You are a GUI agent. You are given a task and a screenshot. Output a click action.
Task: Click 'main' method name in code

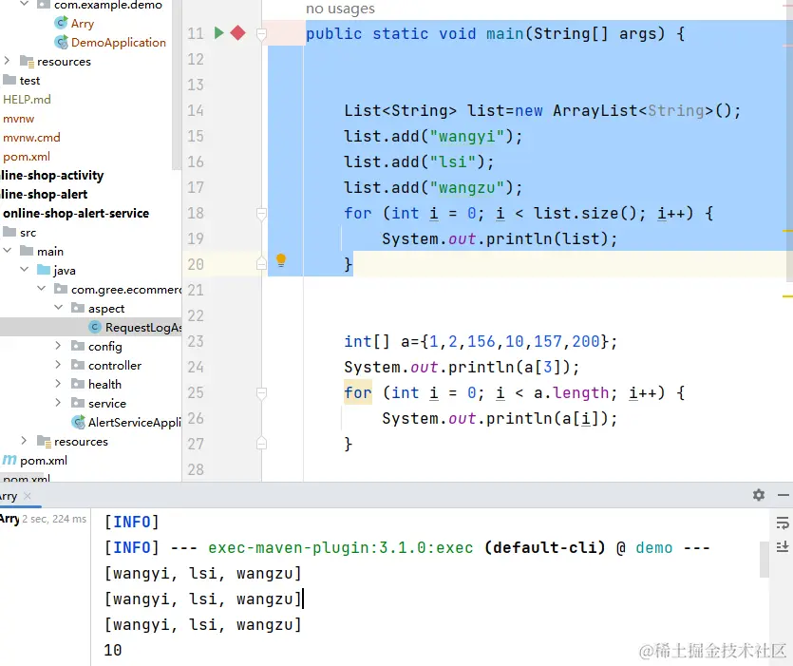point(504,33)
